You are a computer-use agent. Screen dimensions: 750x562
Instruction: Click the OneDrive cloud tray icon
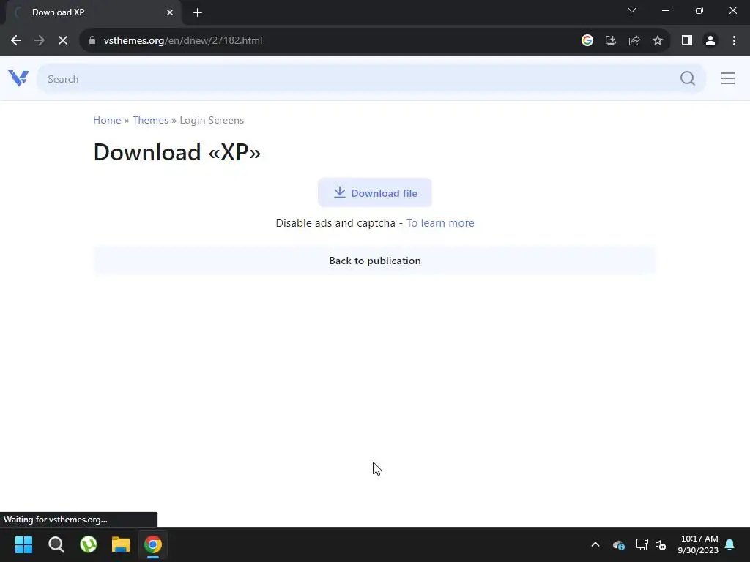pyautogui.click(x=618, y=544)
